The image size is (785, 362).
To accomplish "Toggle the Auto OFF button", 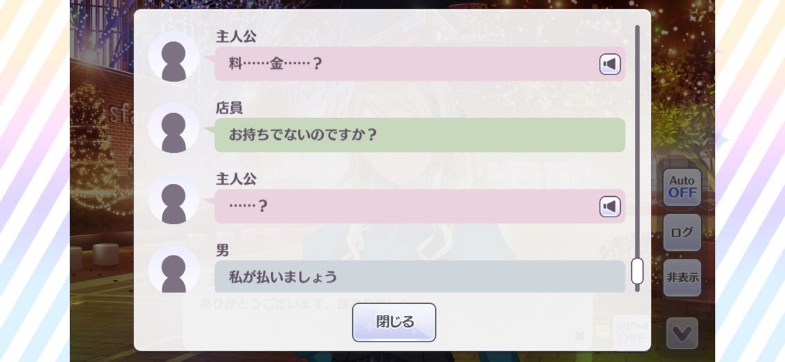I will point(682,187).
